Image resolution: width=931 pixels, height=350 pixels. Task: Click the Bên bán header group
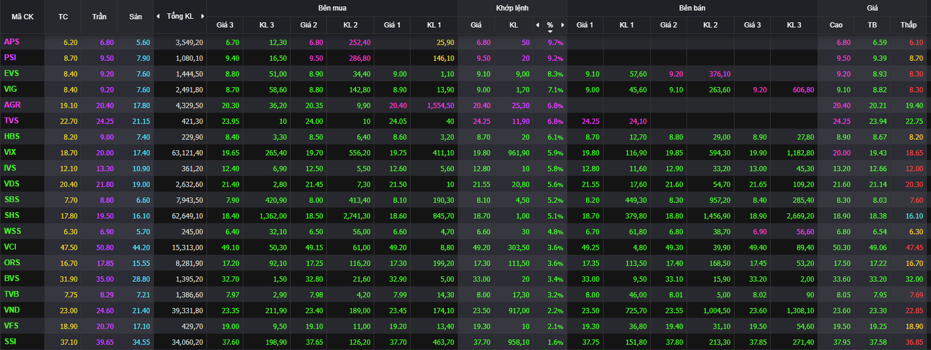691,8
